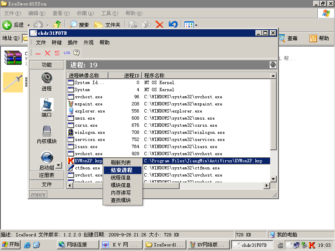Viewport: 335px width, 251px height.
Task: Open the 文件 panel button in sidebar
Action: click(47, 184)
